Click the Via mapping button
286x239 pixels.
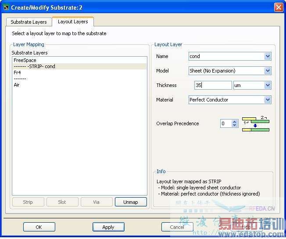pos(97,202)
